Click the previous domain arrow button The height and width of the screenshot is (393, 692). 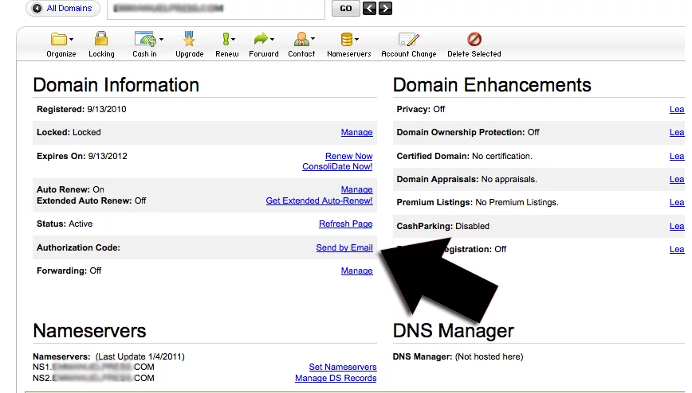tap(369, 9)
